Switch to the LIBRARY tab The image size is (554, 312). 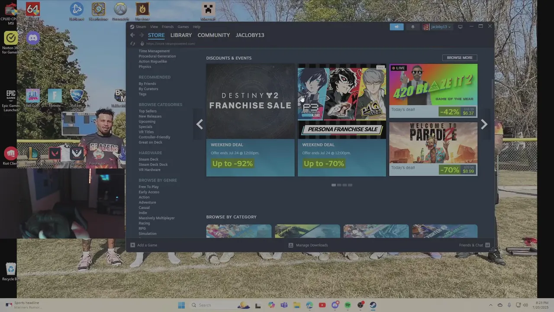(x=181, y=35)
